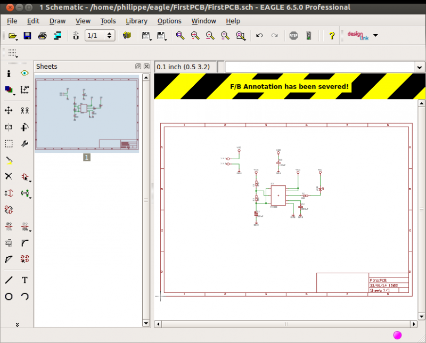Select the Rotate tool
The image size is (426, 343).
[x=24, y=127]
